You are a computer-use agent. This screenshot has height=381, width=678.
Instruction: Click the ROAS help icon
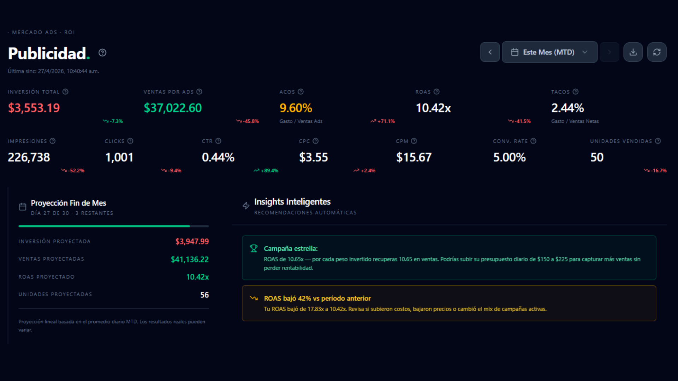pyautogui.click(x=436, y=92)
